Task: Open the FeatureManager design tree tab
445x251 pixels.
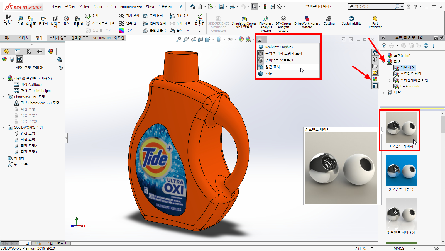Action: pyautogui.click(x=6, y=51)
